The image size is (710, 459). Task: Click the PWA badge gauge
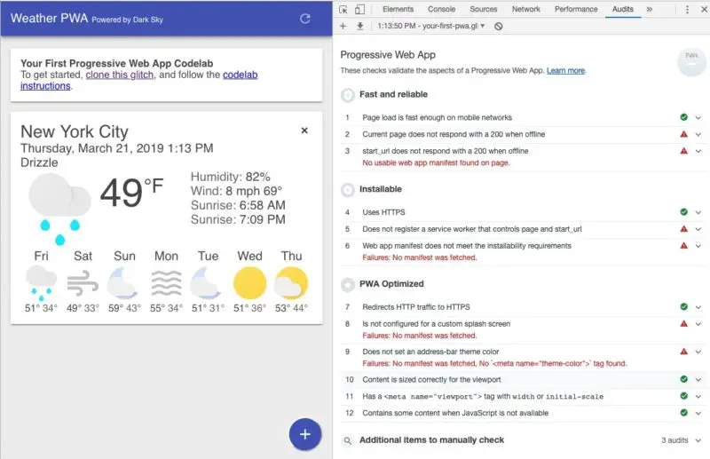691,62
